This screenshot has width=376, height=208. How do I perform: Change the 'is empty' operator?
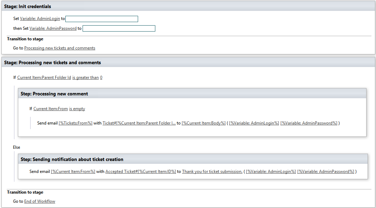(x=77, y=108)
